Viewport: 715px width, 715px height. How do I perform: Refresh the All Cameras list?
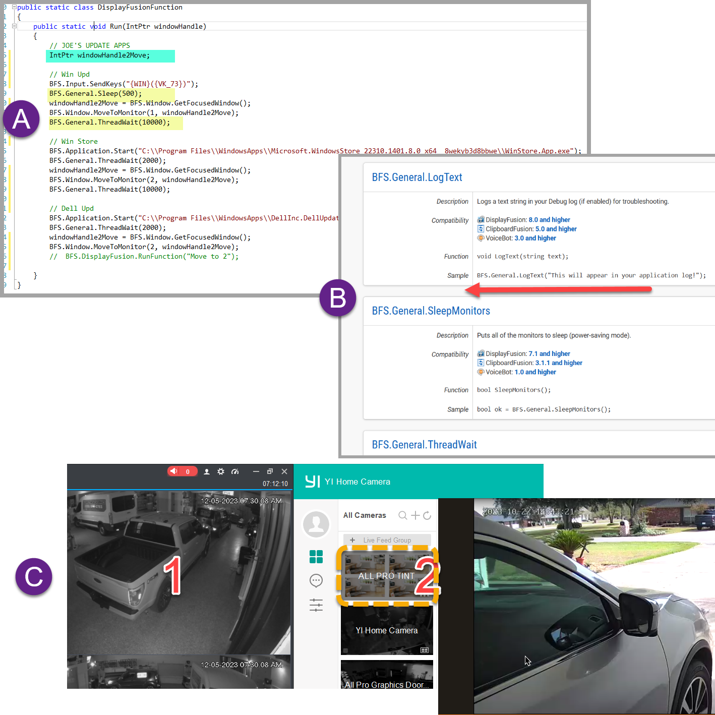pos(427,515)
